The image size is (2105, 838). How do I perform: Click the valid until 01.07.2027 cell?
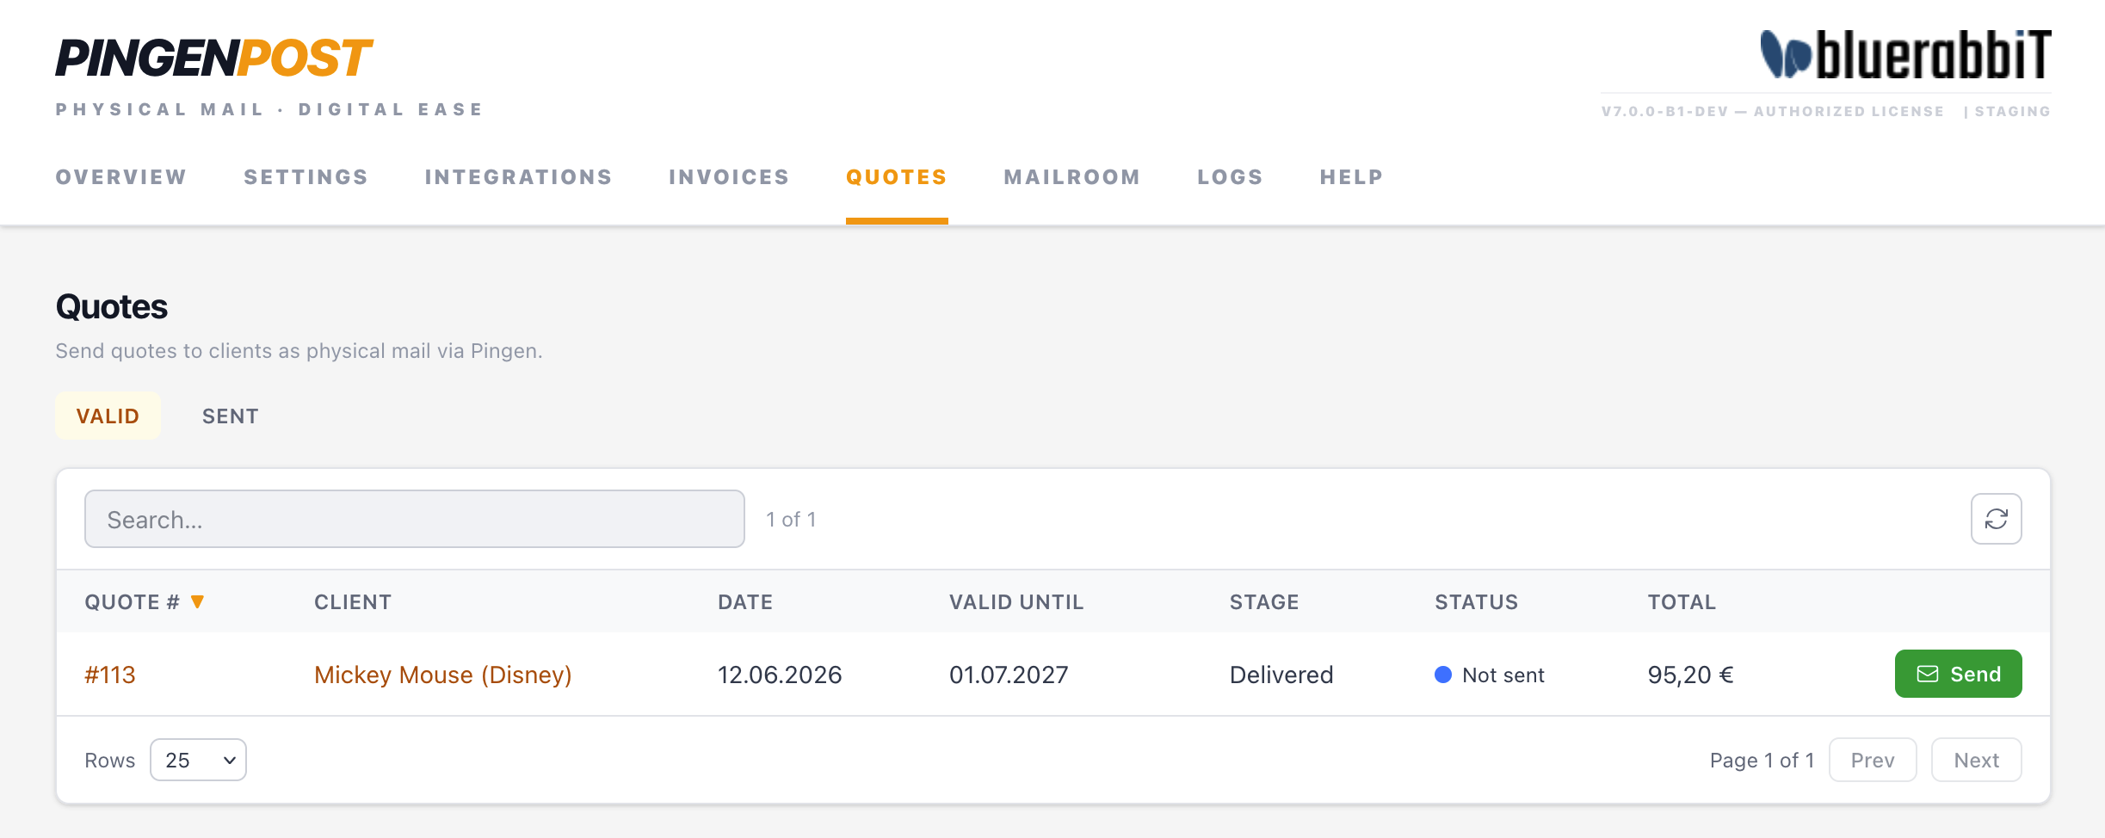(x=1009, y=675)
